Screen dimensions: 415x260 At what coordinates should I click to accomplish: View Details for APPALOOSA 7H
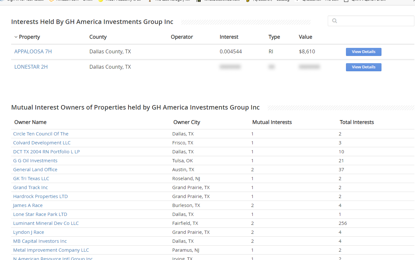pyautogui.click(x=364, y=52)
